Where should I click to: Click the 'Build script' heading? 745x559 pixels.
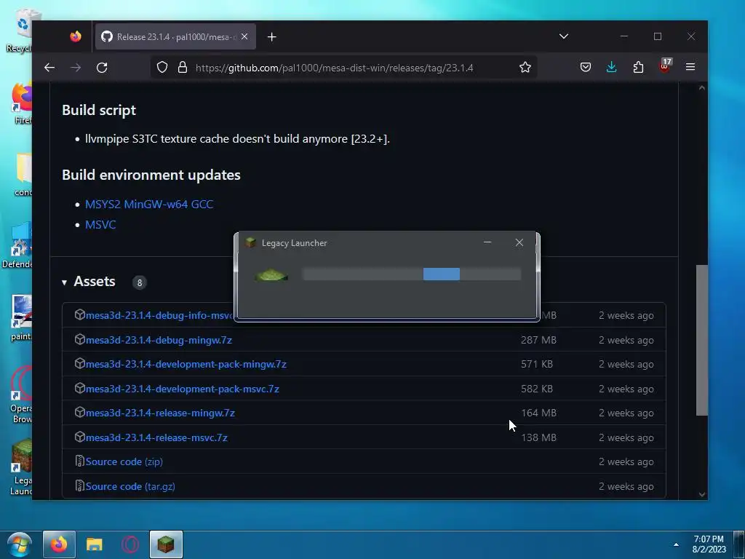click(99, 111)
